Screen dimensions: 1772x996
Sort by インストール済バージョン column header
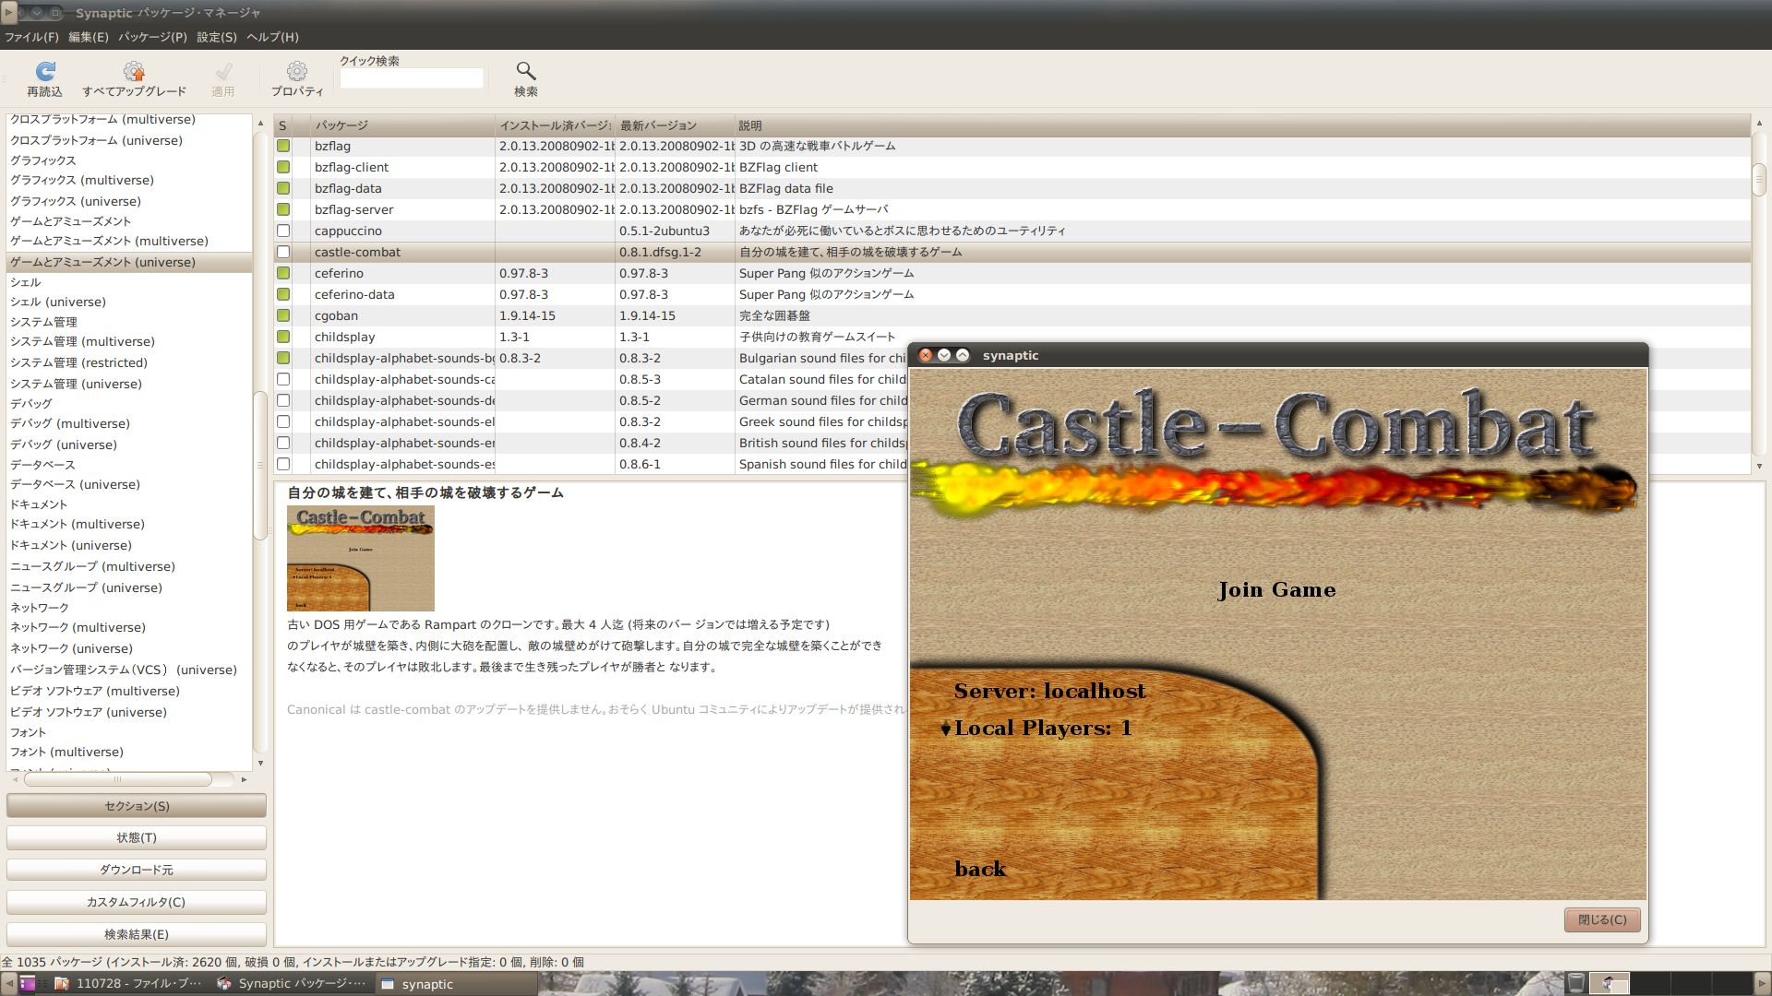(555, 125)
